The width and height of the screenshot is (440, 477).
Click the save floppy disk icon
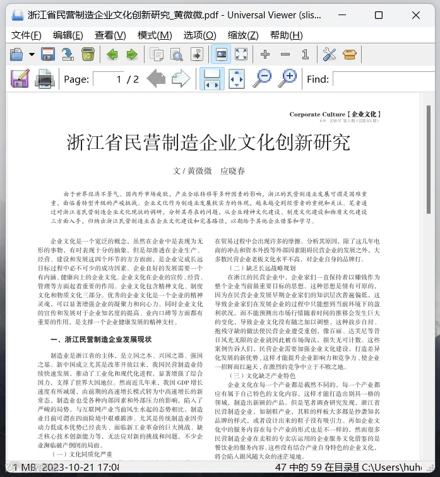48,54
